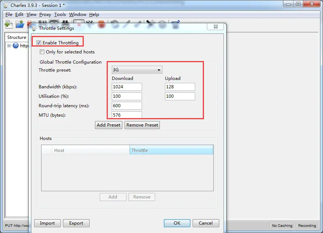
Task: Click the Round-trip latency (ms) label
Action: tap(64, 106)
